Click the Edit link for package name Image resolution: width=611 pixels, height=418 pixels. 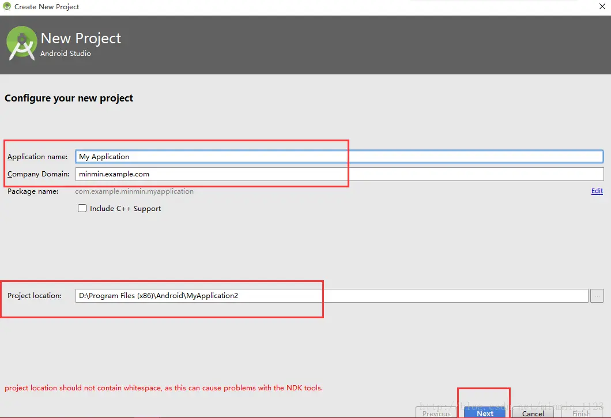click(597, 191)
